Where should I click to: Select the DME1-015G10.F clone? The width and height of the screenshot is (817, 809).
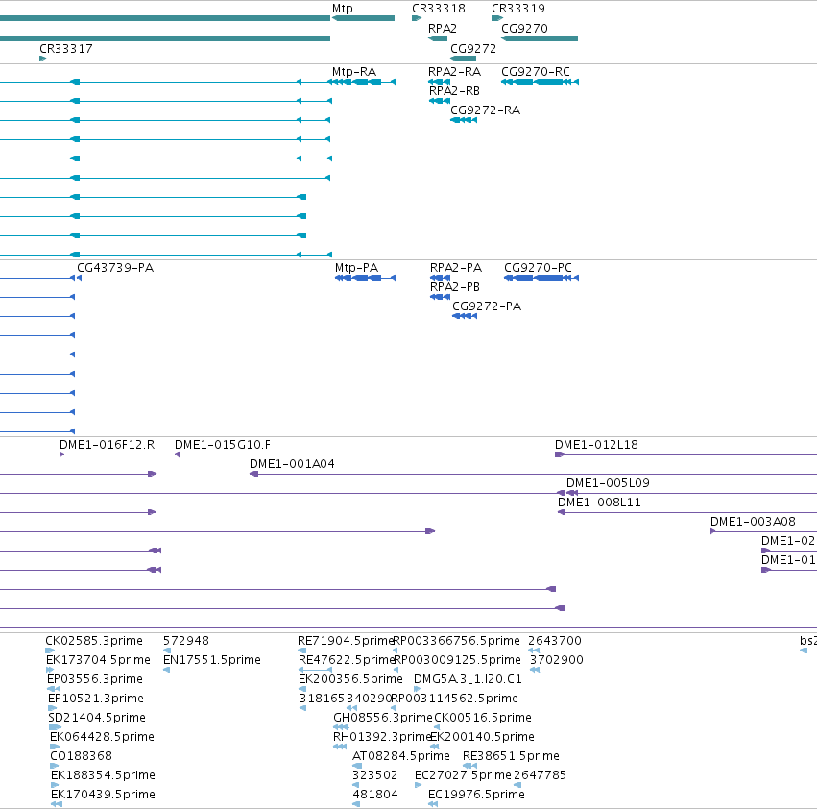[178, 454]
